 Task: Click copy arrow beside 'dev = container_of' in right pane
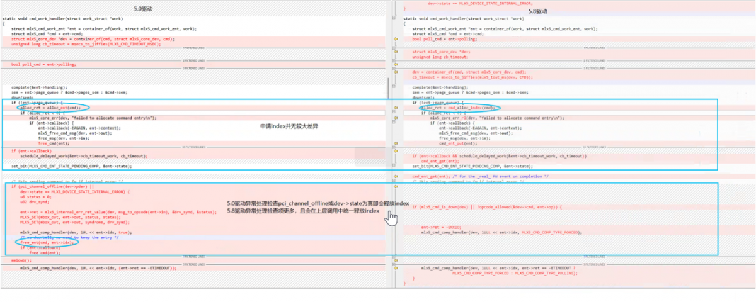click(396, 72)
